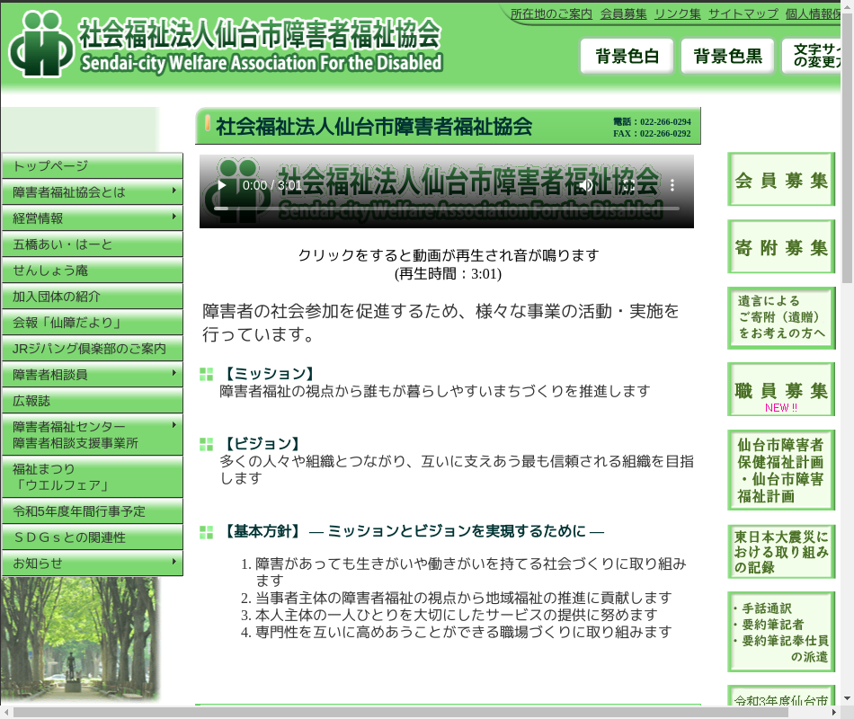Switch to white background with 背景色白
The width and height of the screenshot is (854, 719).
coord(627,57)
